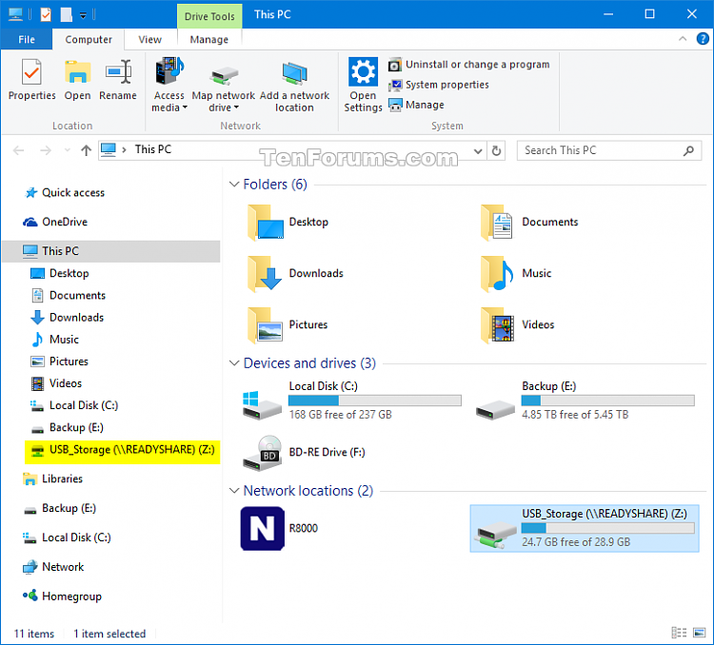
Task: Open the Help question mark icon
Action: click(x=703, y=39)
